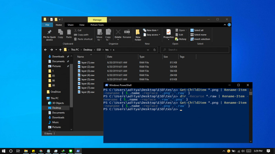This screenshot has height=154, width=275.
Task: Open Easy access dropdown
Action: [x=152, y=35]
